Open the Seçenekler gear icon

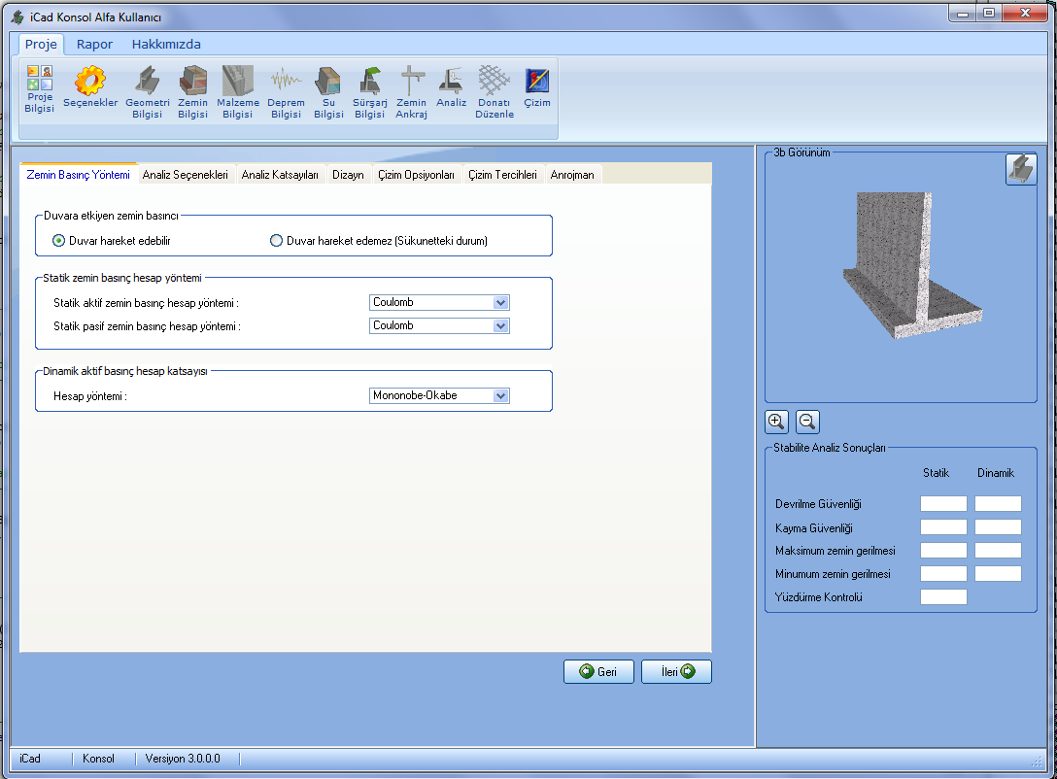click(x=90, y=86)
